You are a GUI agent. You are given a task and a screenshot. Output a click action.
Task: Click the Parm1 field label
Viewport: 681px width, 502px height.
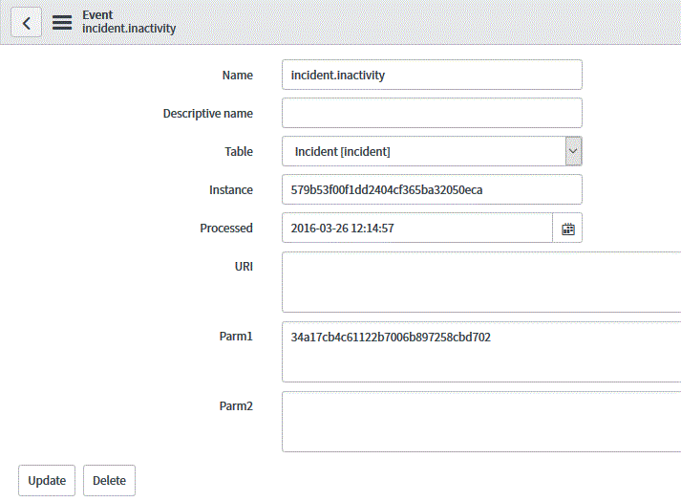pos(236,336)
